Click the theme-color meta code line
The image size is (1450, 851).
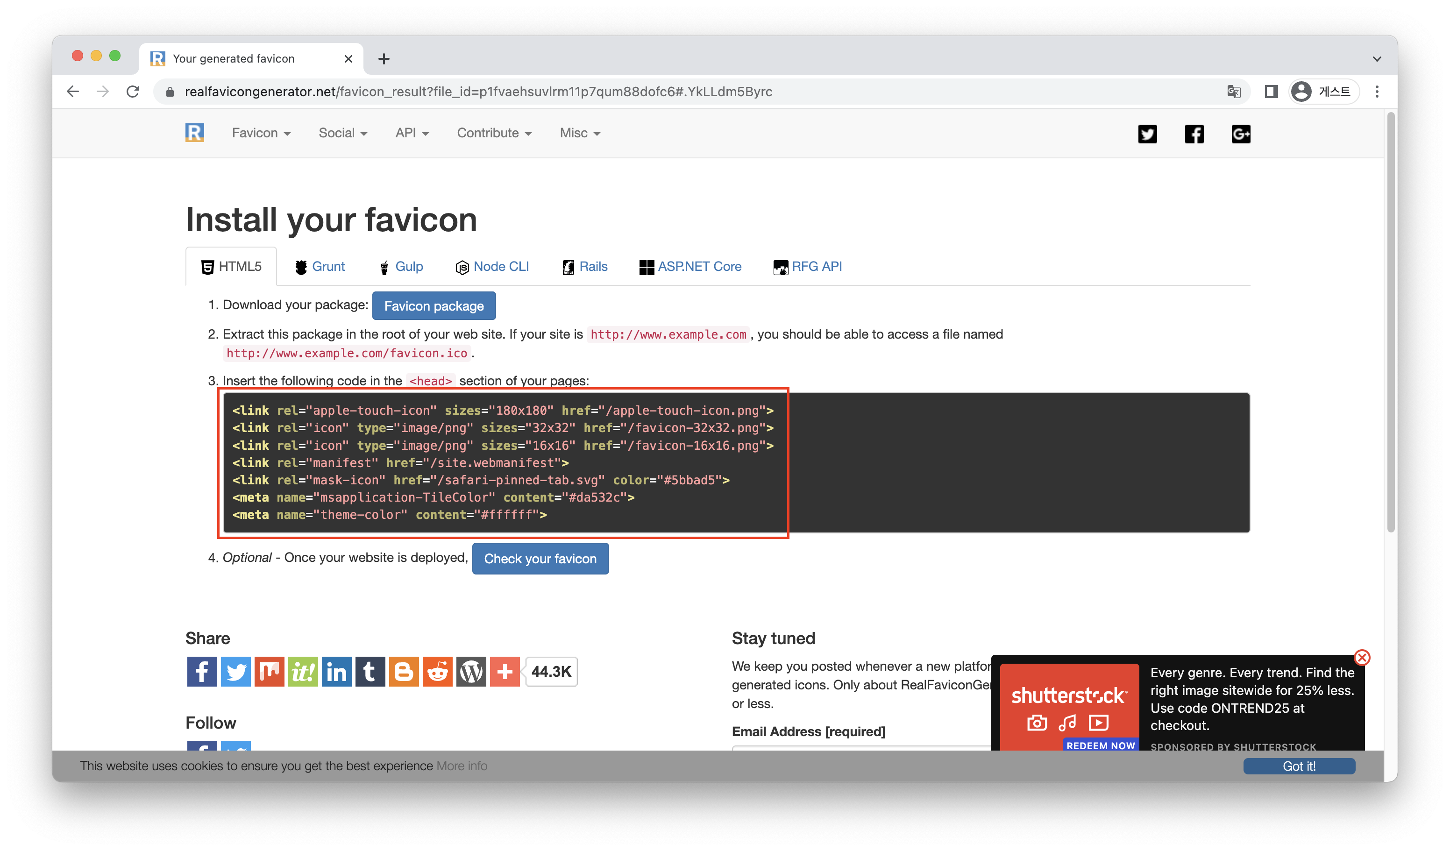point(390,514)
